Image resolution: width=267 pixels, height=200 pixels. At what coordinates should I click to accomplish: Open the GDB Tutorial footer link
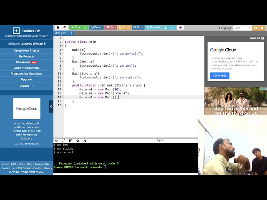(23, 168)
